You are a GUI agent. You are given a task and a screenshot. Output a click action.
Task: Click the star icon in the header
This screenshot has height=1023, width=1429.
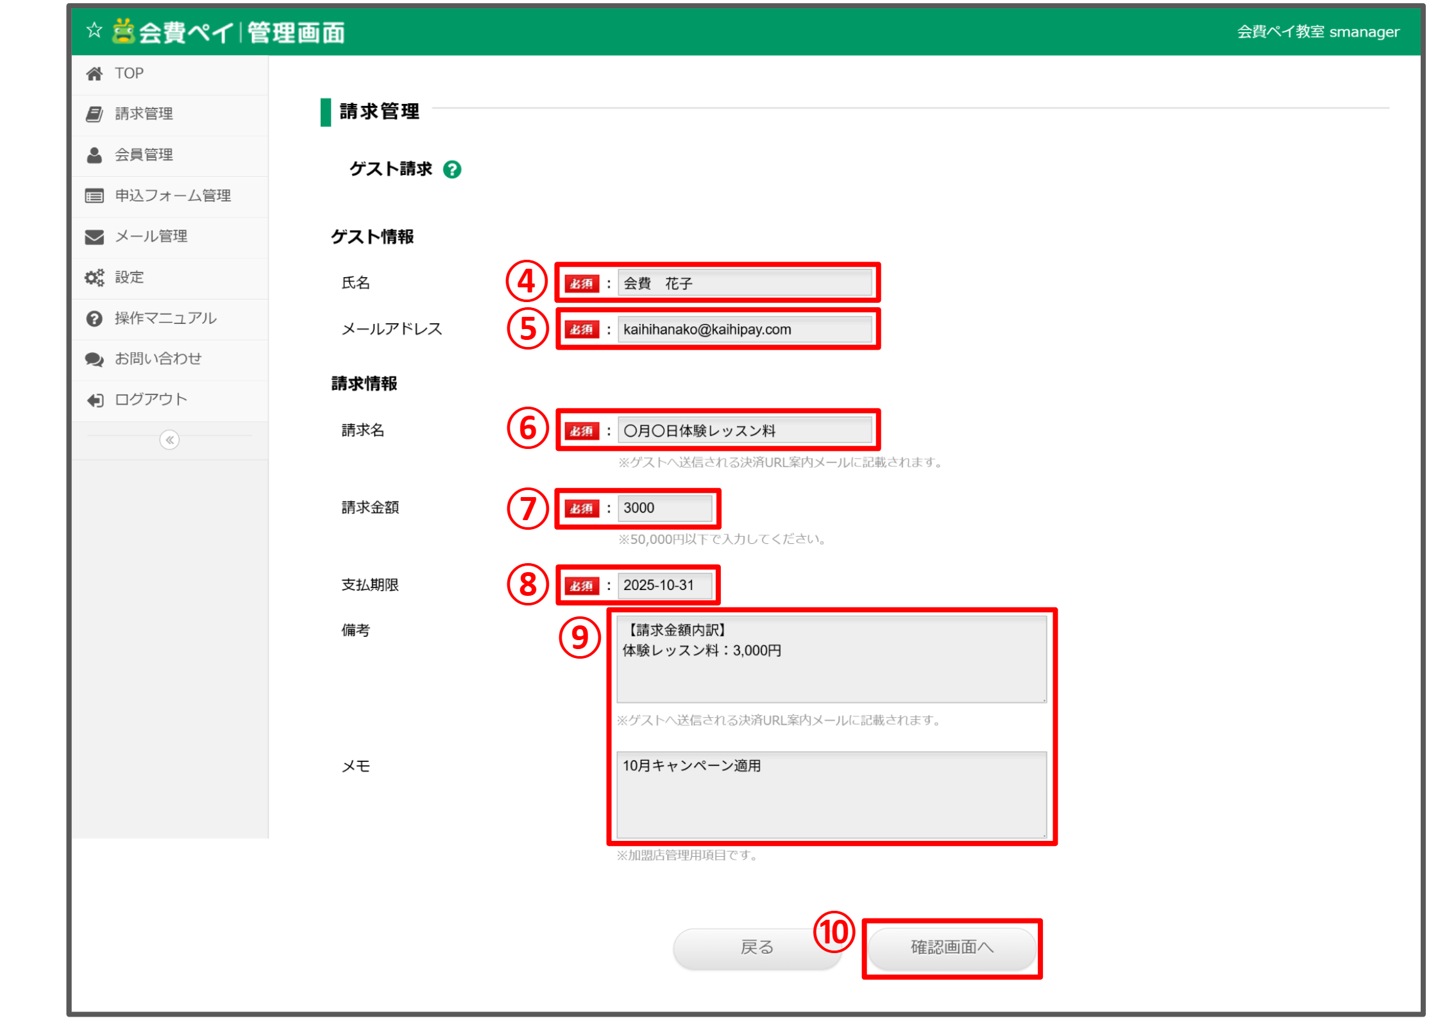point(94,30)
